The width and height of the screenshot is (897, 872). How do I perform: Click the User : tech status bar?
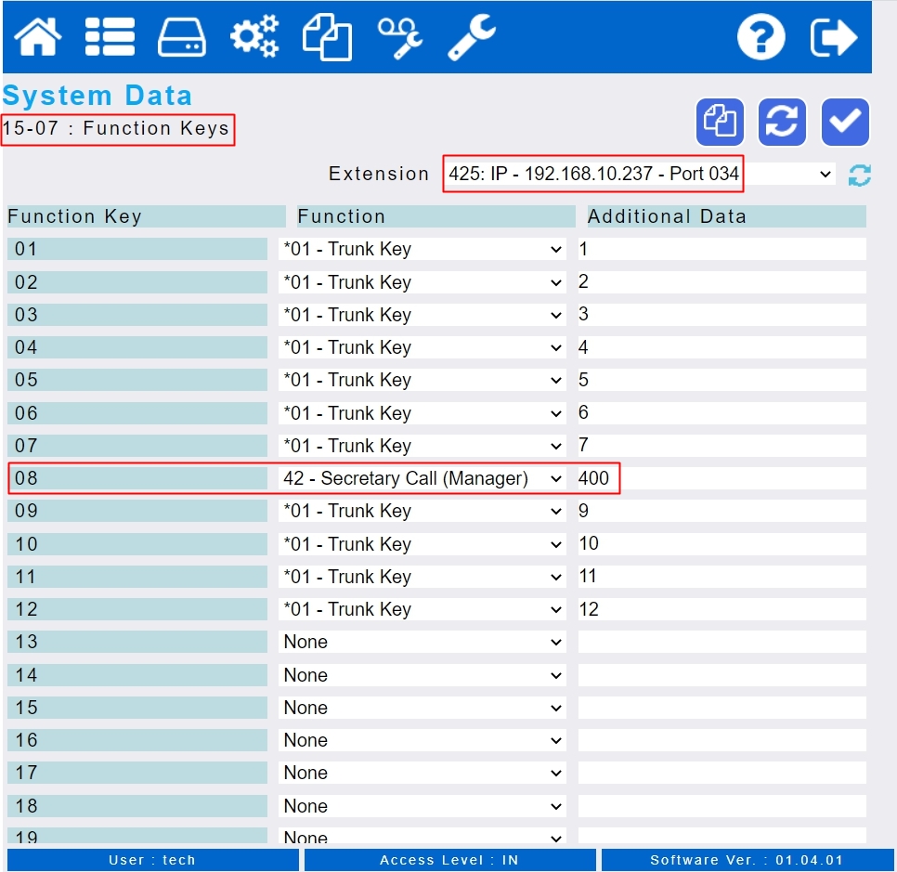coord(152,860)
